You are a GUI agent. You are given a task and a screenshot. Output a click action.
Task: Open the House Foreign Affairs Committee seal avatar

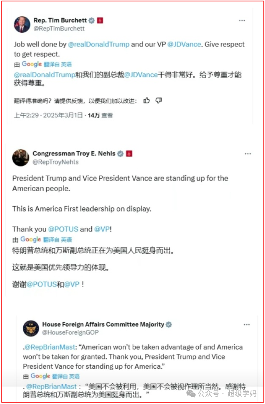tap(31, 328)
